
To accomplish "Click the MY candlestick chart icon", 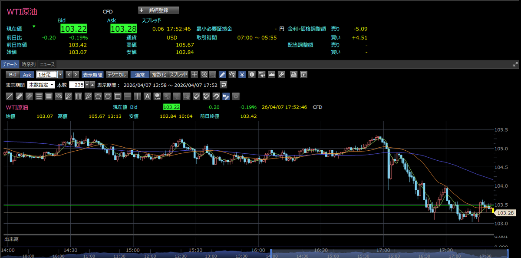I will pos(261,74).
